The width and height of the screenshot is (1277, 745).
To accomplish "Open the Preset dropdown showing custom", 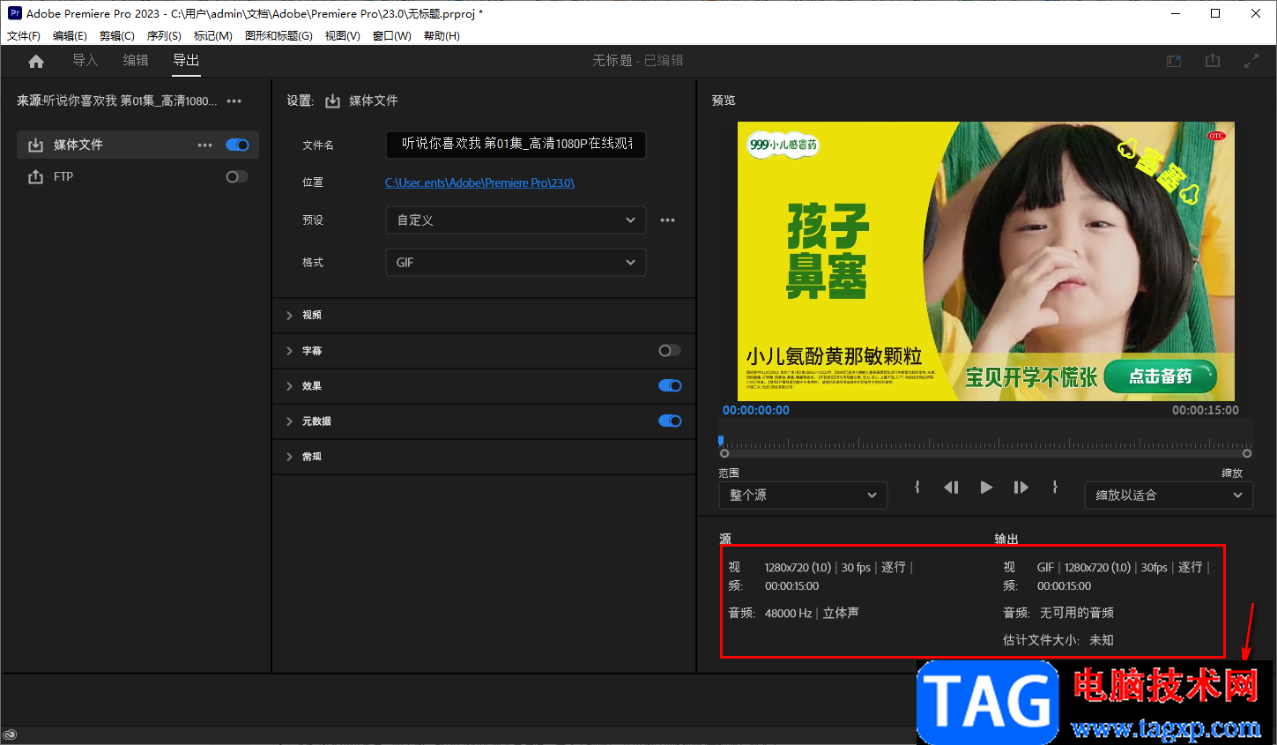I will 516,220.
